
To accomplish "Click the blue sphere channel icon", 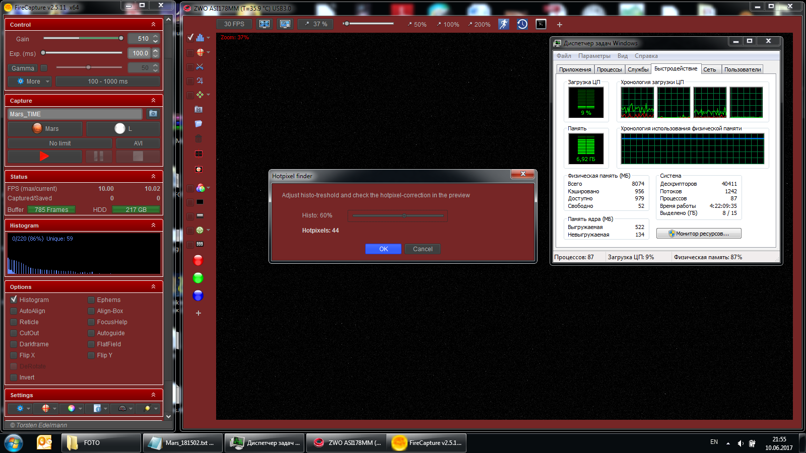I will tap(198, 295).
